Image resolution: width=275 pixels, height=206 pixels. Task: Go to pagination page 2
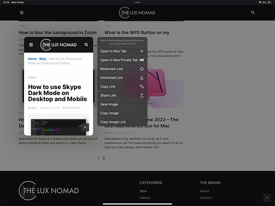pyautogui.click(x=104, y=158)
